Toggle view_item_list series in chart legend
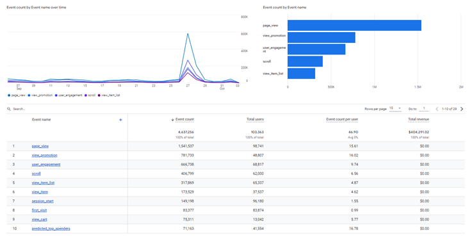469x237 pixels. [109, 95]
